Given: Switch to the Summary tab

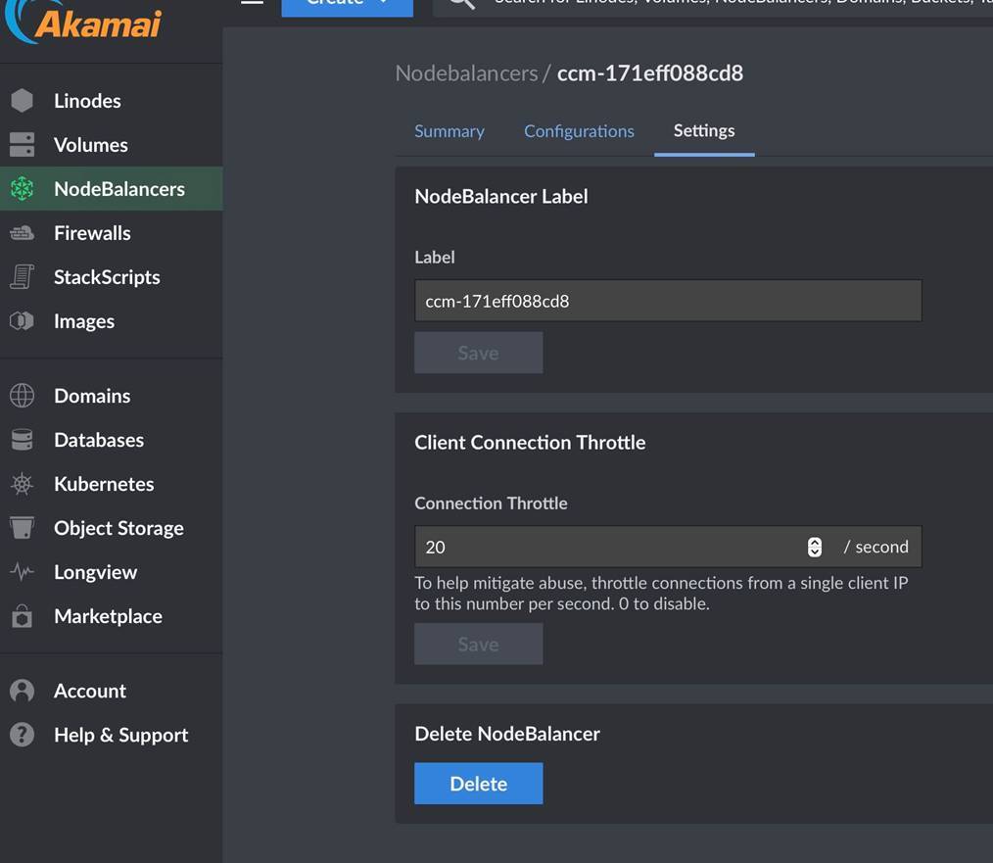Looking at the screenshot, I should tap(449, 131).
